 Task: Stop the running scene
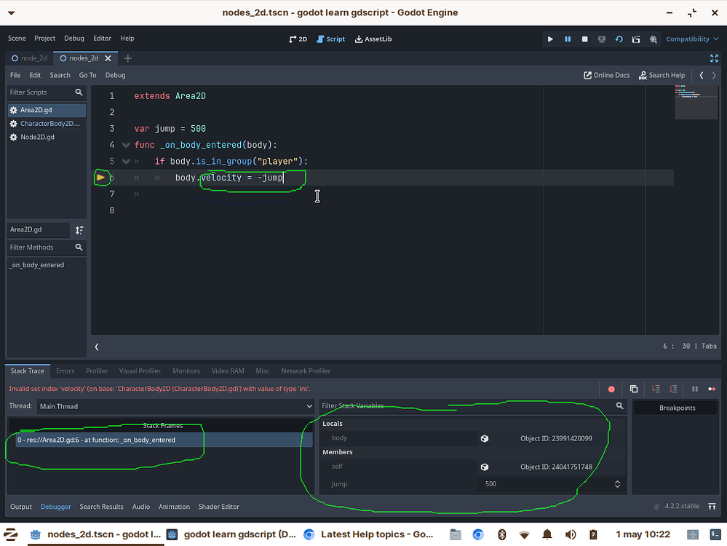click(584, 39)
